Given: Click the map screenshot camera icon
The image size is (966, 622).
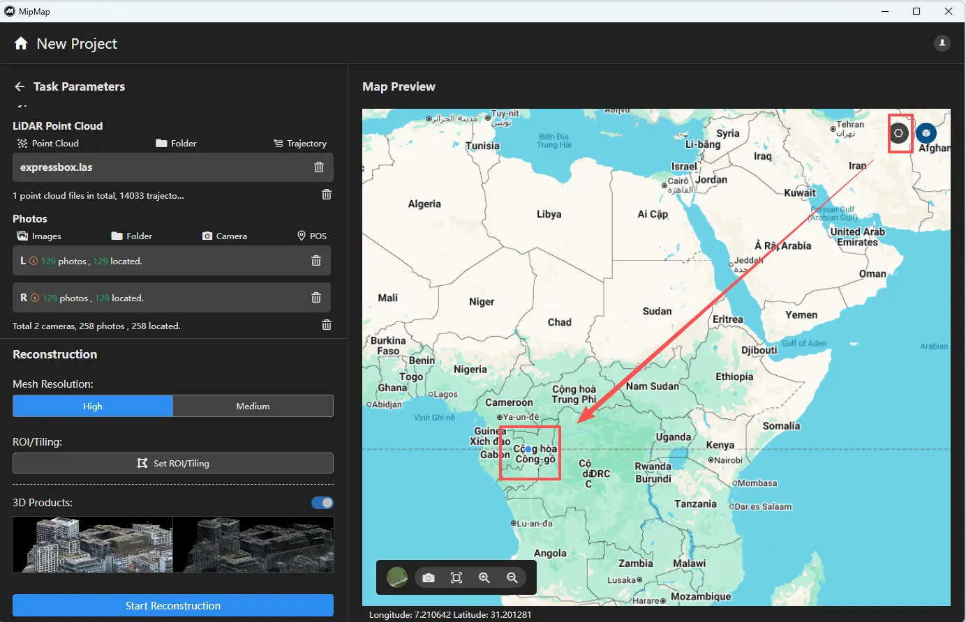Looking at the screenshot, I should [429, 578].
